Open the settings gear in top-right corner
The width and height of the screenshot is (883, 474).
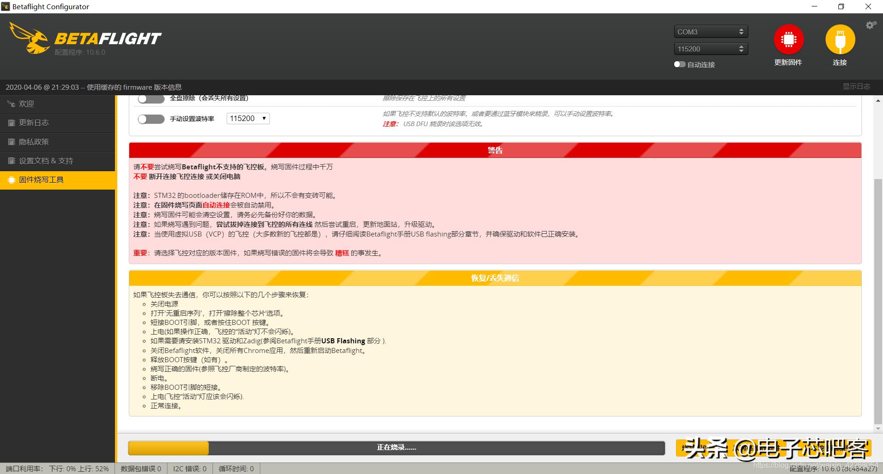(x=871, y=25)
